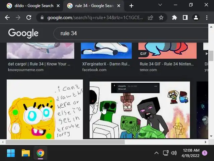The width and height of the screenshot is (214, 161).
Task: Close the first Google Search tab
Action: click(58, 6)
